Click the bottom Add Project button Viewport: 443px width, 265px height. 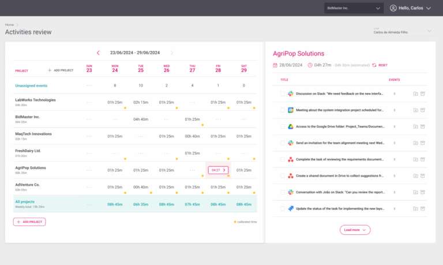tap(29, 222)
